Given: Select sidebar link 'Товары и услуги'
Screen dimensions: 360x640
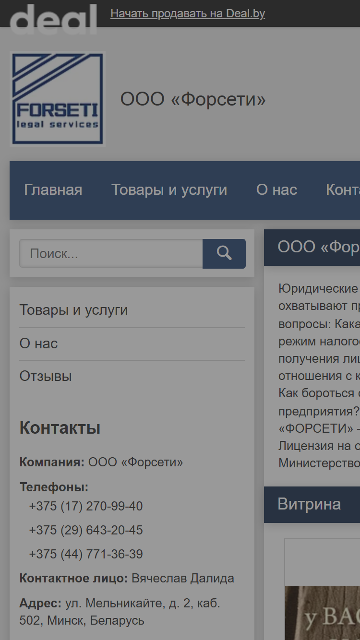Looking at the screenshot, I should pyautogui.click(x=73, y=310).
